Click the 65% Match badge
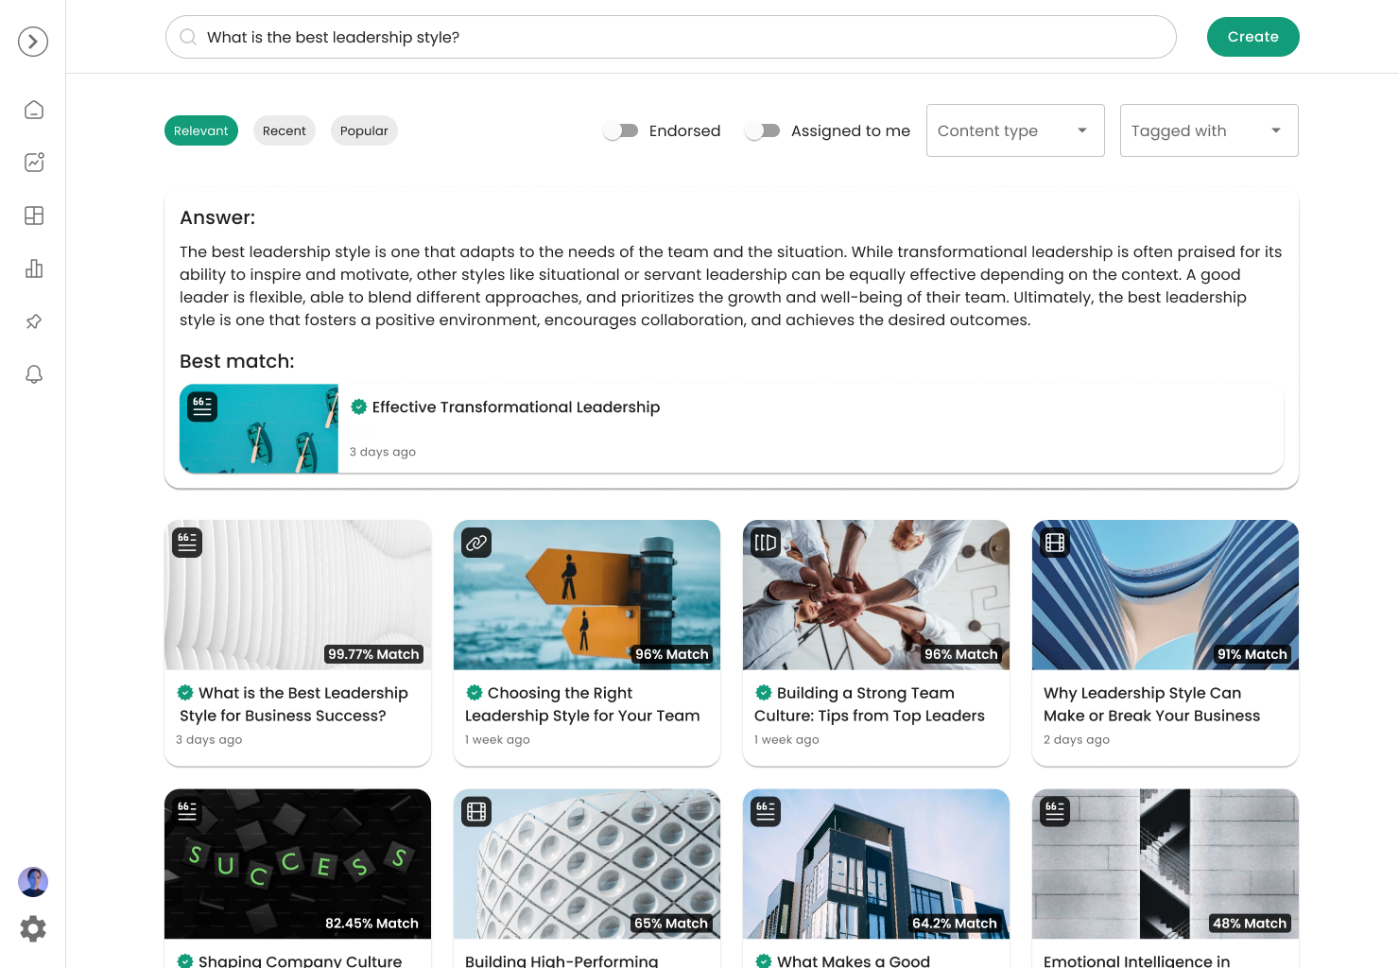 tap(671, 924)
